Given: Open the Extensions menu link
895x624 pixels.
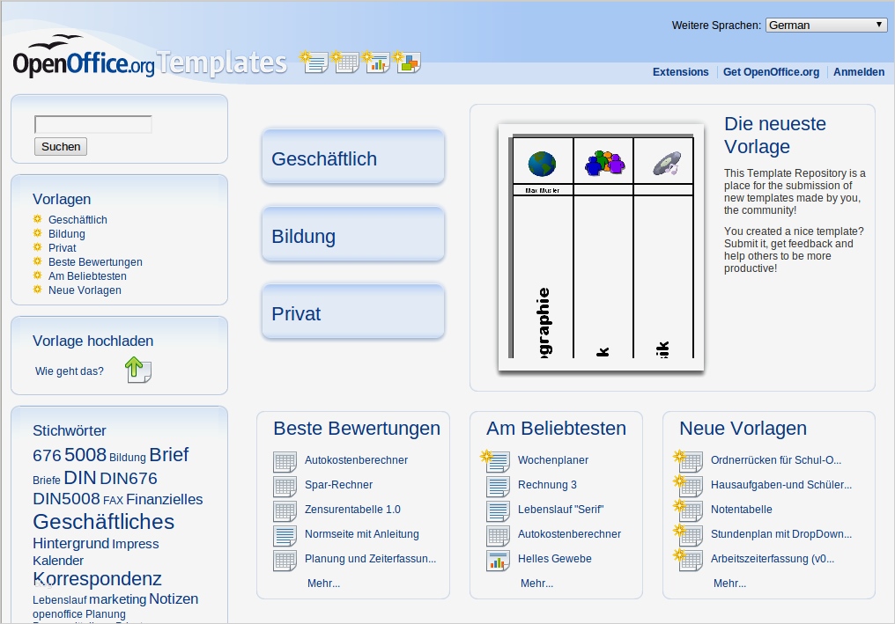Looking at the screenshot, I should pyautogui.click(x=680, y=72).
